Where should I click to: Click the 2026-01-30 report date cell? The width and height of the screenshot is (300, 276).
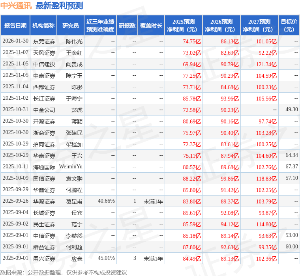(15, 41)
